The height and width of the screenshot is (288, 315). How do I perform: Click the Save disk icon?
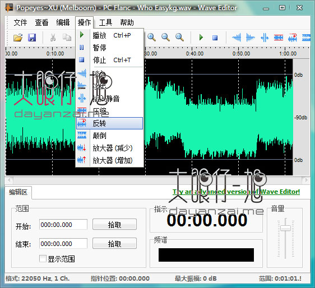(x=32, y=38)
